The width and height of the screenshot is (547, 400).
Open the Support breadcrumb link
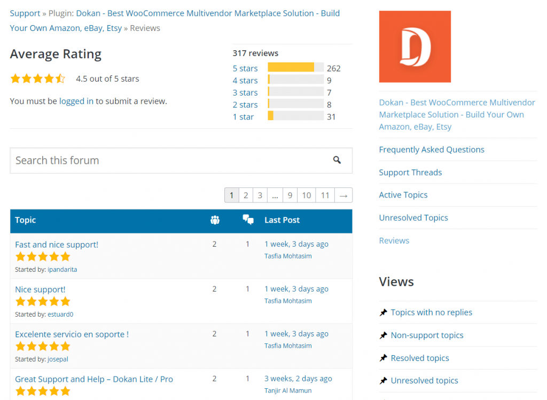(25, 13)
